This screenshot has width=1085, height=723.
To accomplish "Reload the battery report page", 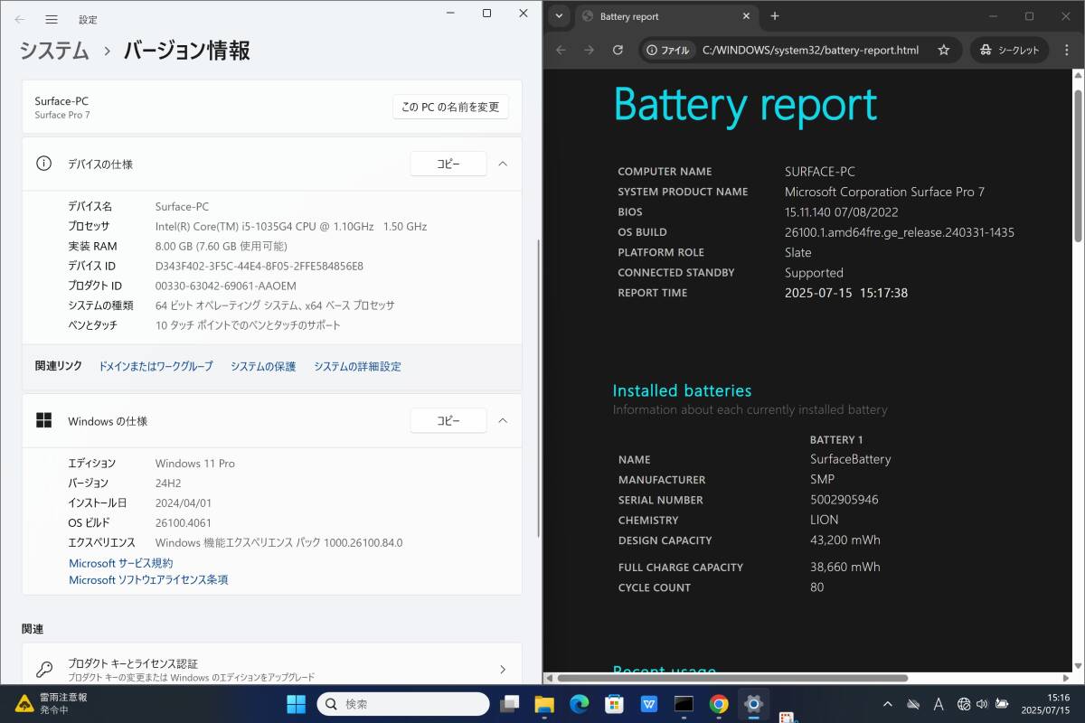I will click(x=618, y=51).
